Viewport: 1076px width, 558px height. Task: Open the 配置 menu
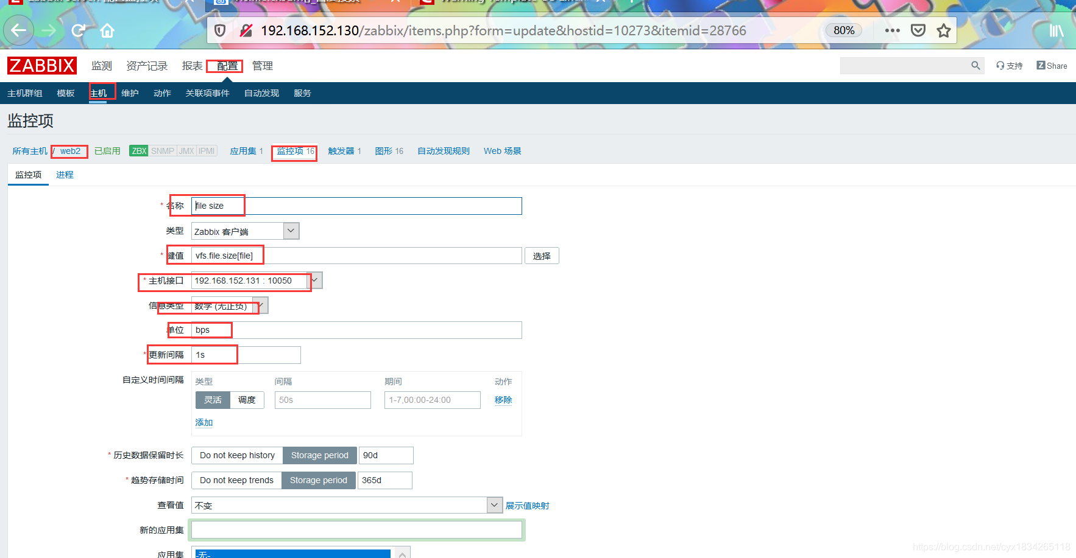[227, 66]
